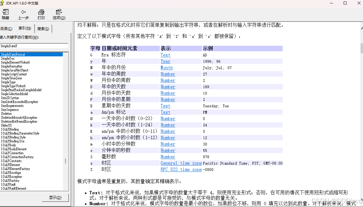This screenshot has height=207, width=363.
Task: Switch to the 搜索 search tab
Action: coord(43,28)
